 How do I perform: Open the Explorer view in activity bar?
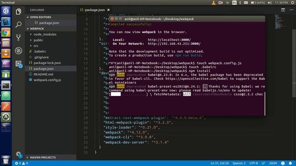[18, 12]
